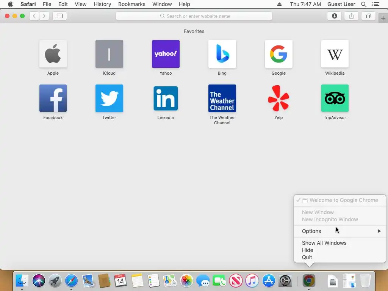Open the Apple favorite tile

[53, 54]
